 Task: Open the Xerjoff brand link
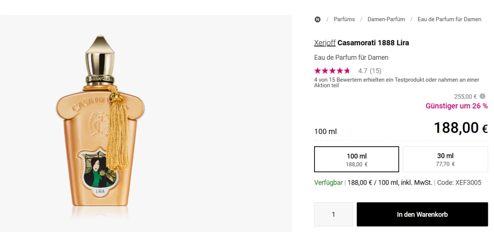point(325,43)
